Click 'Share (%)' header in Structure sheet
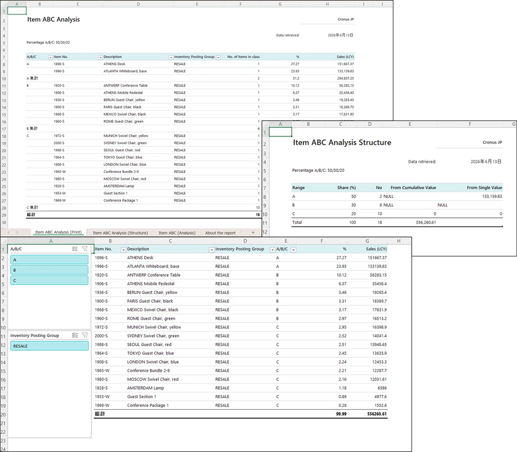 pos(346,188)
